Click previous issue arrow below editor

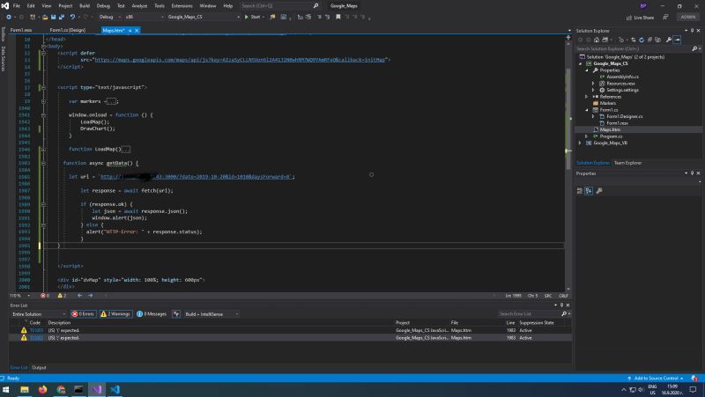79,296
